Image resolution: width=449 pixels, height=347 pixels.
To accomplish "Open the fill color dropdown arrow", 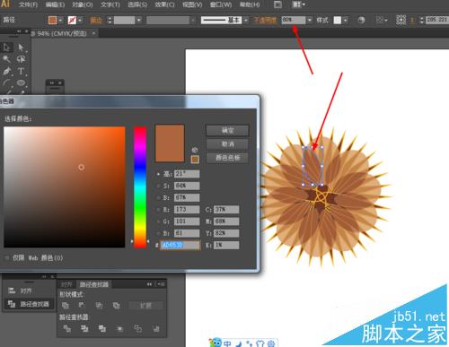I will [60, 21].
